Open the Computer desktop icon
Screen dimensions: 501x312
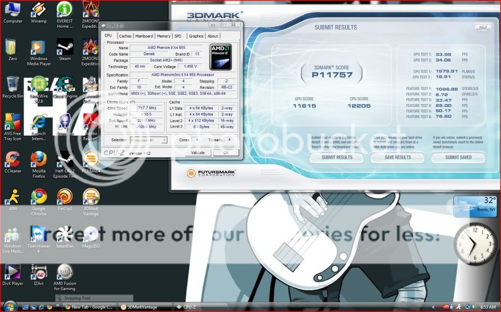pos(13,13)
